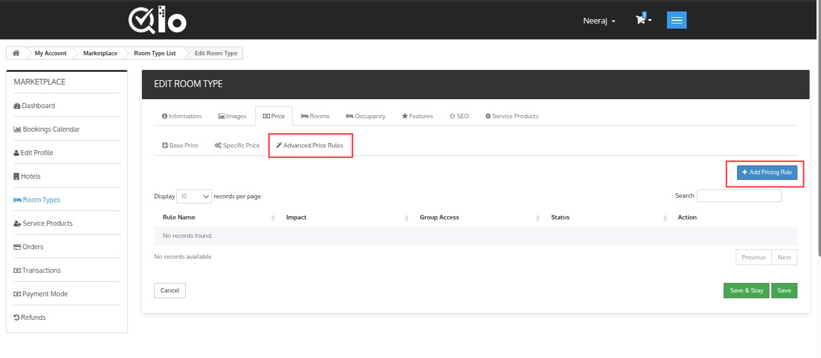The image size is (821, 358).
Task: Switch to the Features tab
Action: (x=418, y=116)
